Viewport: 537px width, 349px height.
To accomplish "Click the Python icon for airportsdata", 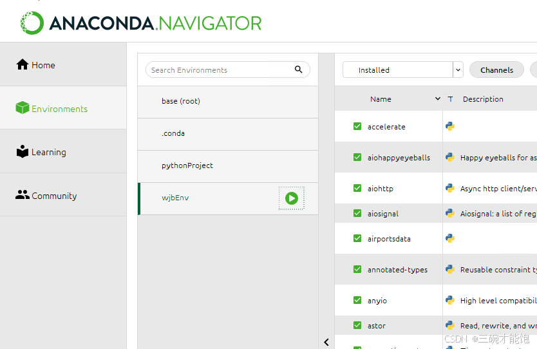I will click(450, 238).
